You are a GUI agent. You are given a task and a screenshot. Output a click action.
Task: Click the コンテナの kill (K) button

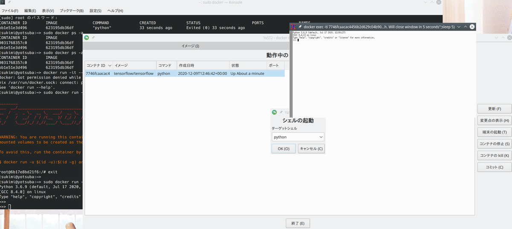click(x=495, y=155)
